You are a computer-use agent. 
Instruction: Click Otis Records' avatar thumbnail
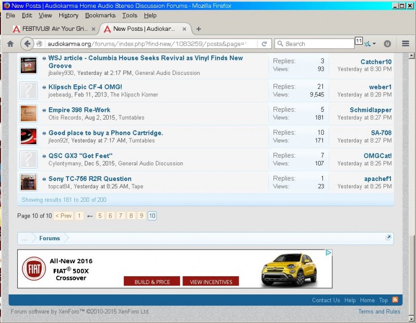pyautogui.click(x=29, y=113)
